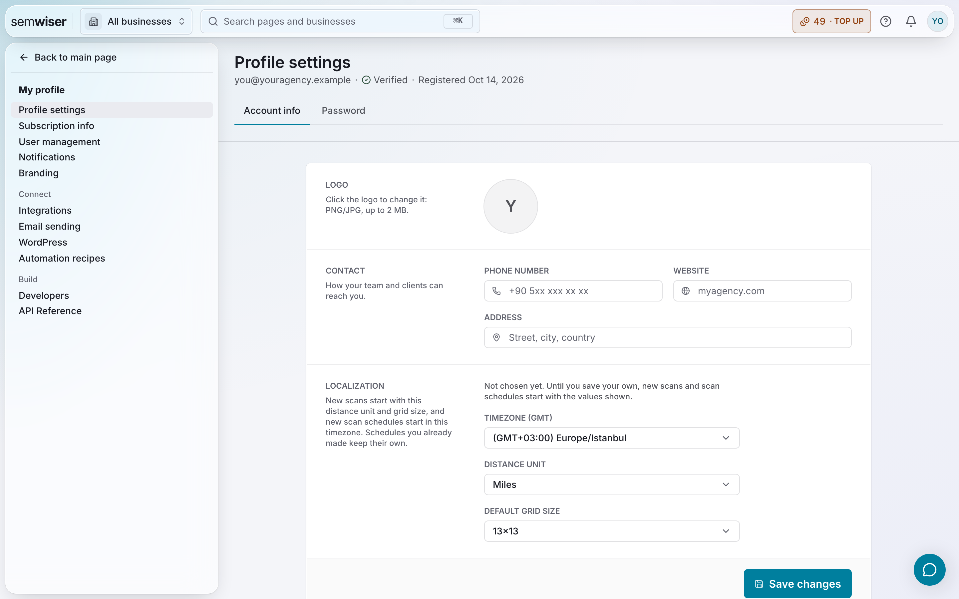This screenshot has width=959, height=599.
Task: Focus the Website input field
Action: tap(762, 291)
